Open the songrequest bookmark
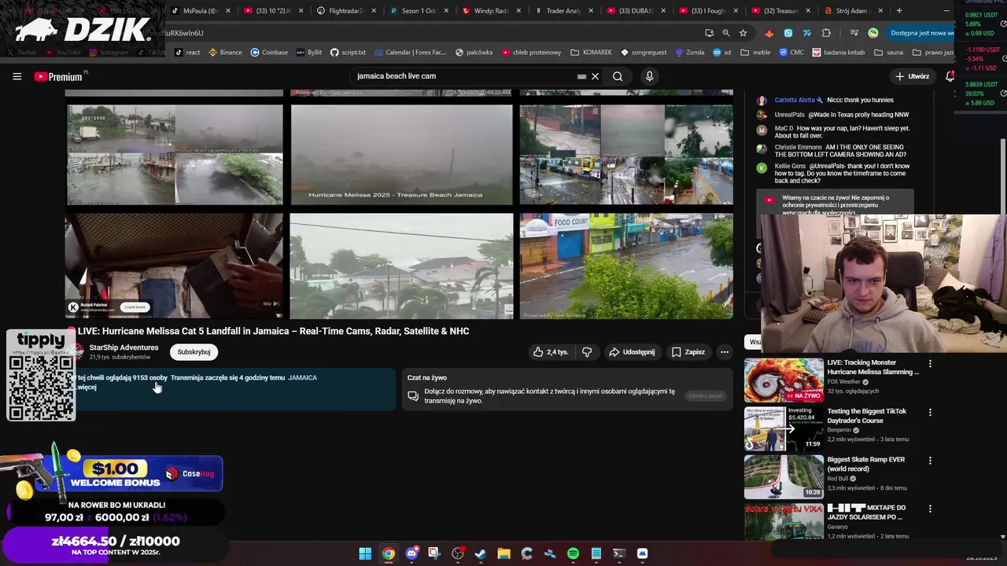The width and height of the screenshot is (1007, 566). (644, 53)
